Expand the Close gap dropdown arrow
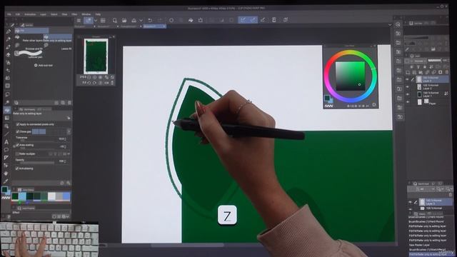Image resolution: width=457 pixels, height=257 pixels. (x=69, y=131)
